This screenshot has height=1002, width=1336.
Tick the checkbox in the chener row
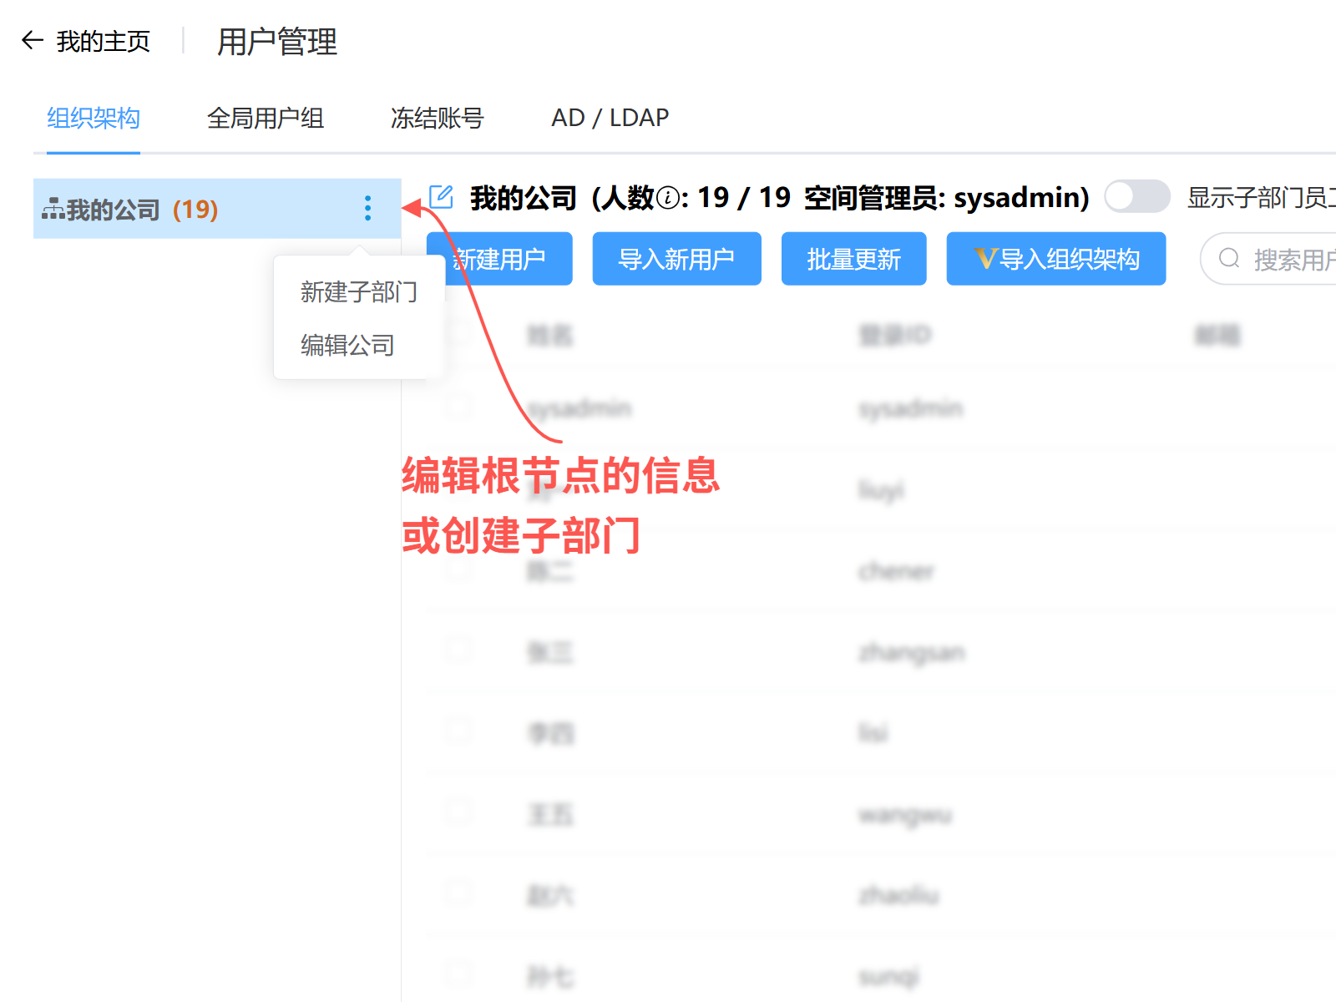(458, 570)
